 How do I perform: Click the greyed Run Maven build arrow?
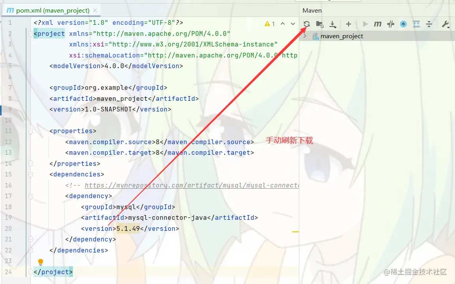coord(365,24)
